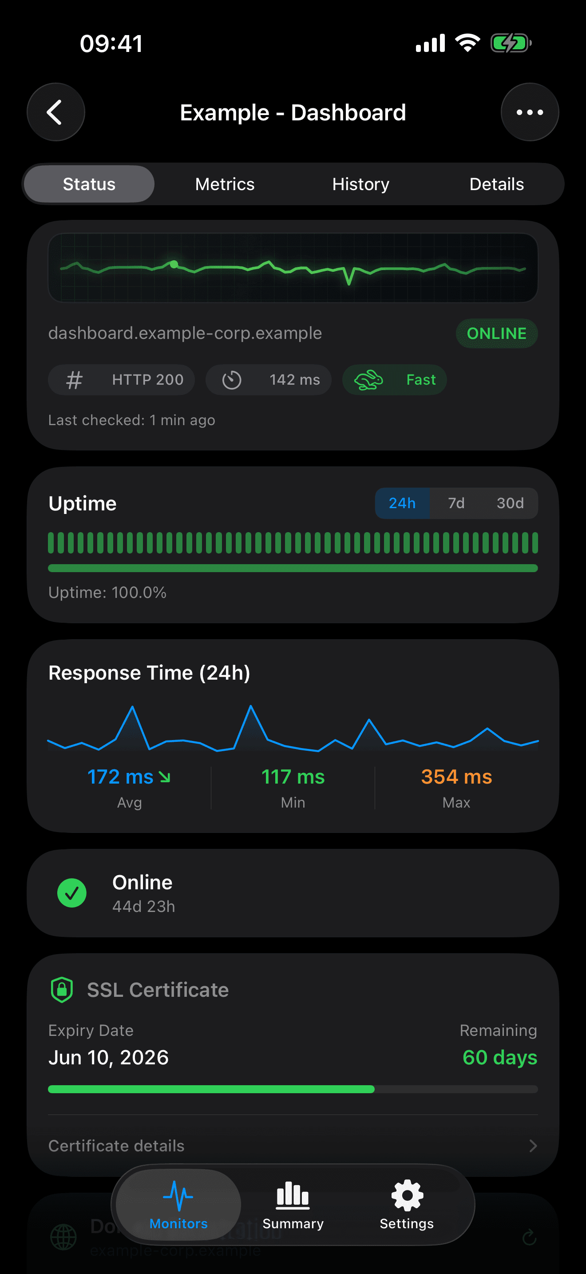Select the 7d uptime range

[x=455, y=503]
